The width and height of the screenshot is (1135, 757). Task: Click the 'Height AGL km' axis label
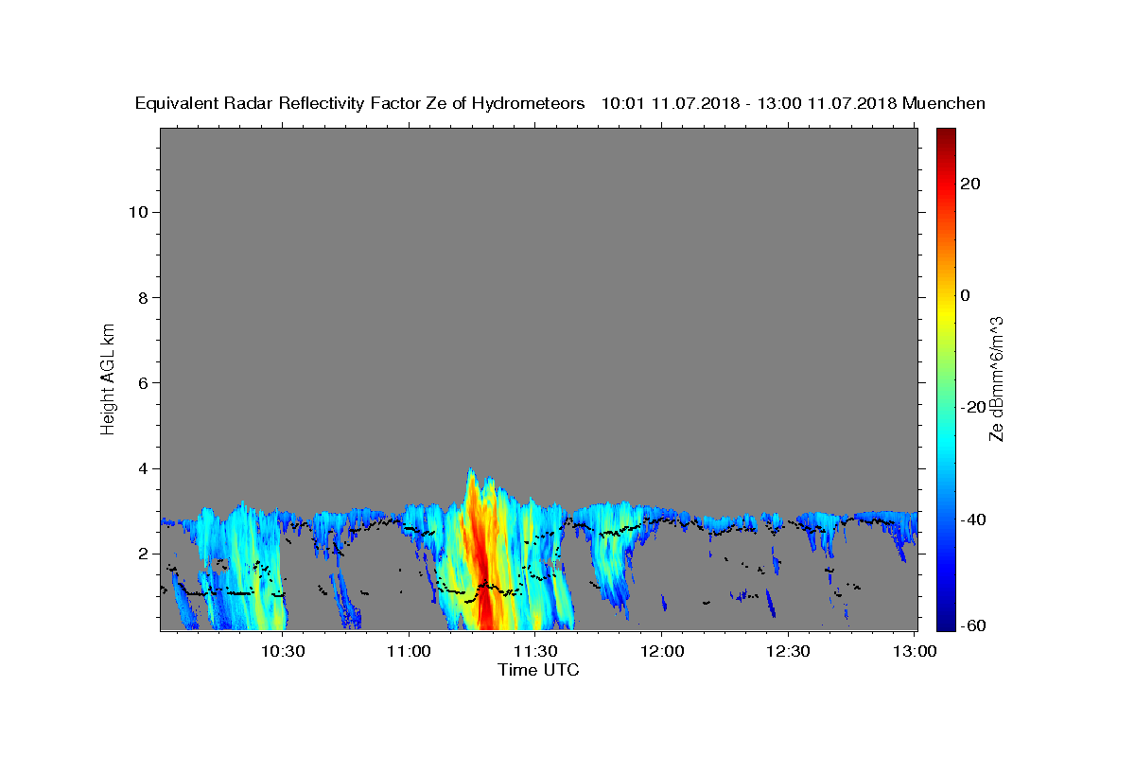click(x=108, y=378)
